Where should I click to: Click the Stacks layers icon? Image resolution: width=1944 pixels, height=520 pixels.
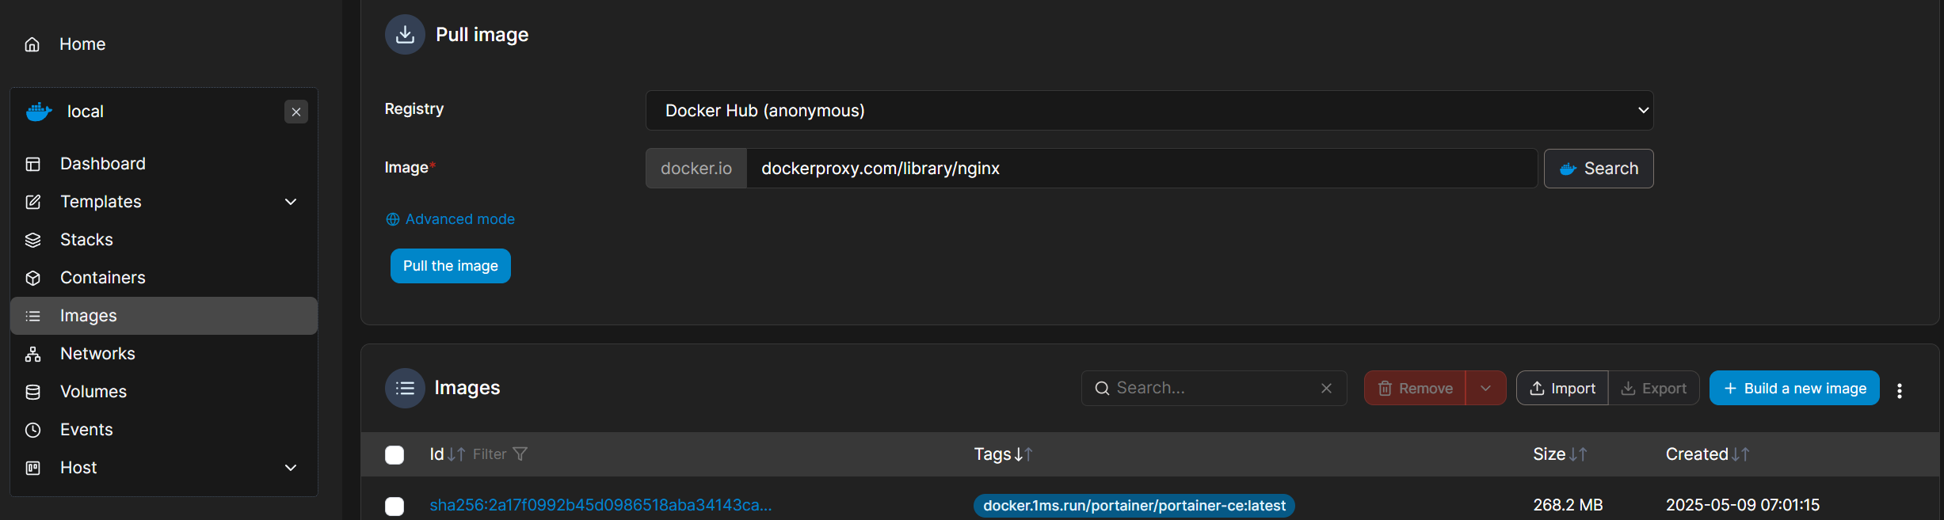click(x=32, y=240)
